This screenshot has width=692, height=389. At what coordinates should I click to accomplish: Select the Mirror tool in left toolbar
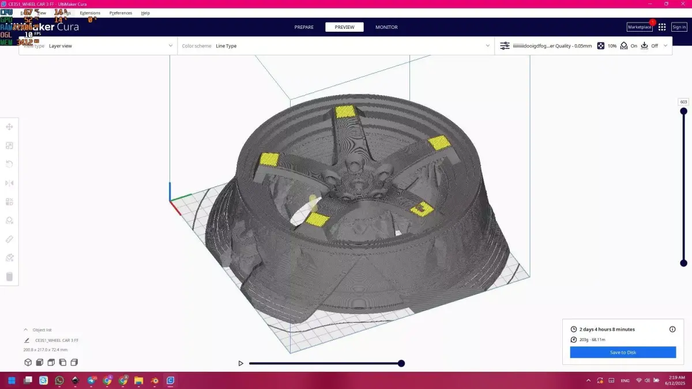coord(9,183)
